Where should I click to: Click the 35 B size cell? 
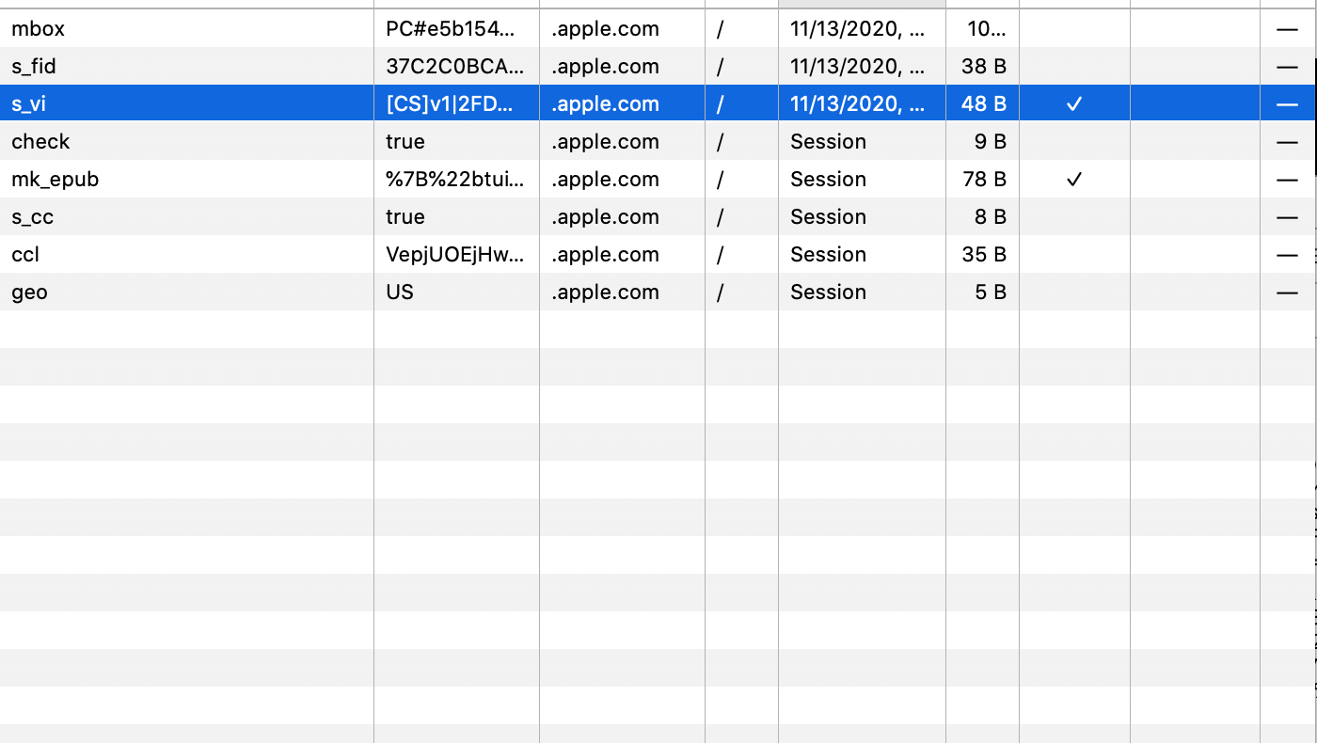click(984, 255)
